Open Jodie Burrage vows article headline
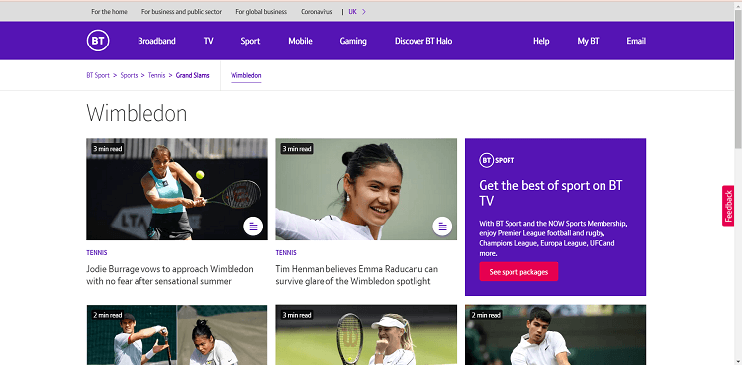Image resolution: width=742 pixels, height=365 pixels. click(x=170, y=275)
